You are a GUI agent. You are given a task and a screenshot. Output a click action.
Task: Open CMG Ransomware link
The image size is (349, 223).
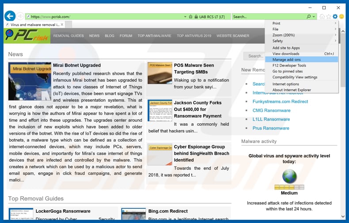coord(271,110)
